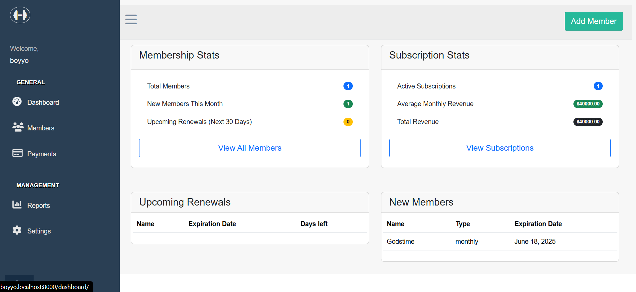The width and height of the screenshot is (636, 292).
Task: Click the Reports bar chart icon
Action: [x=17, y=205]
